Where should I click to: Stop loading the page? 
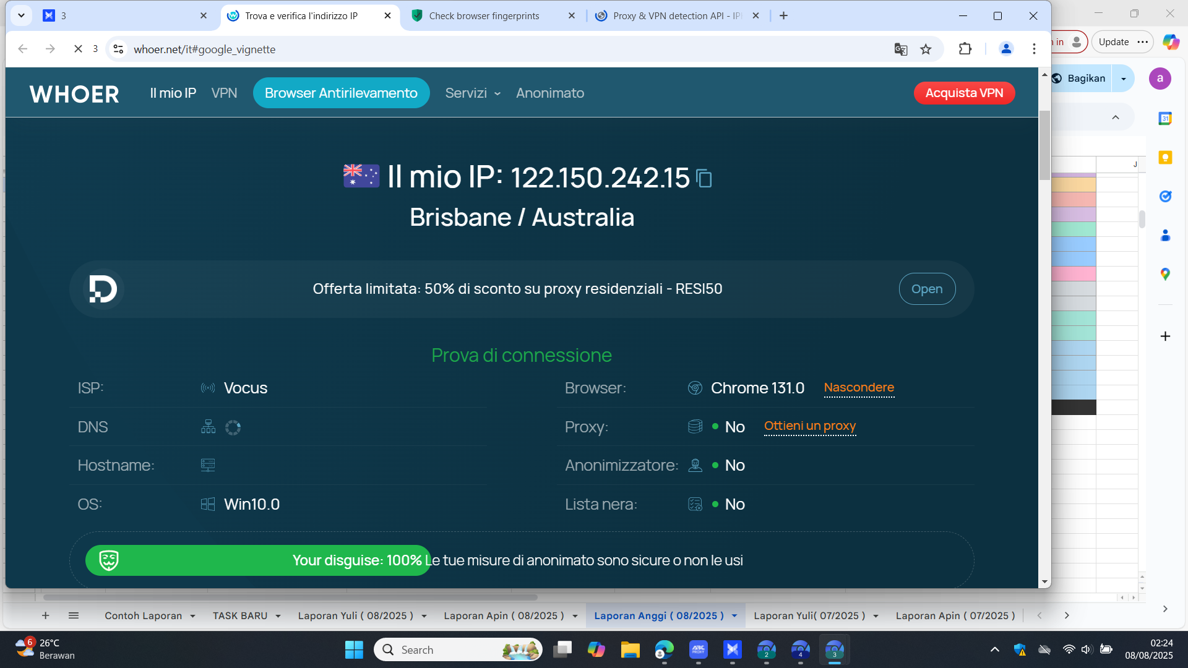[x=78, y=49]
